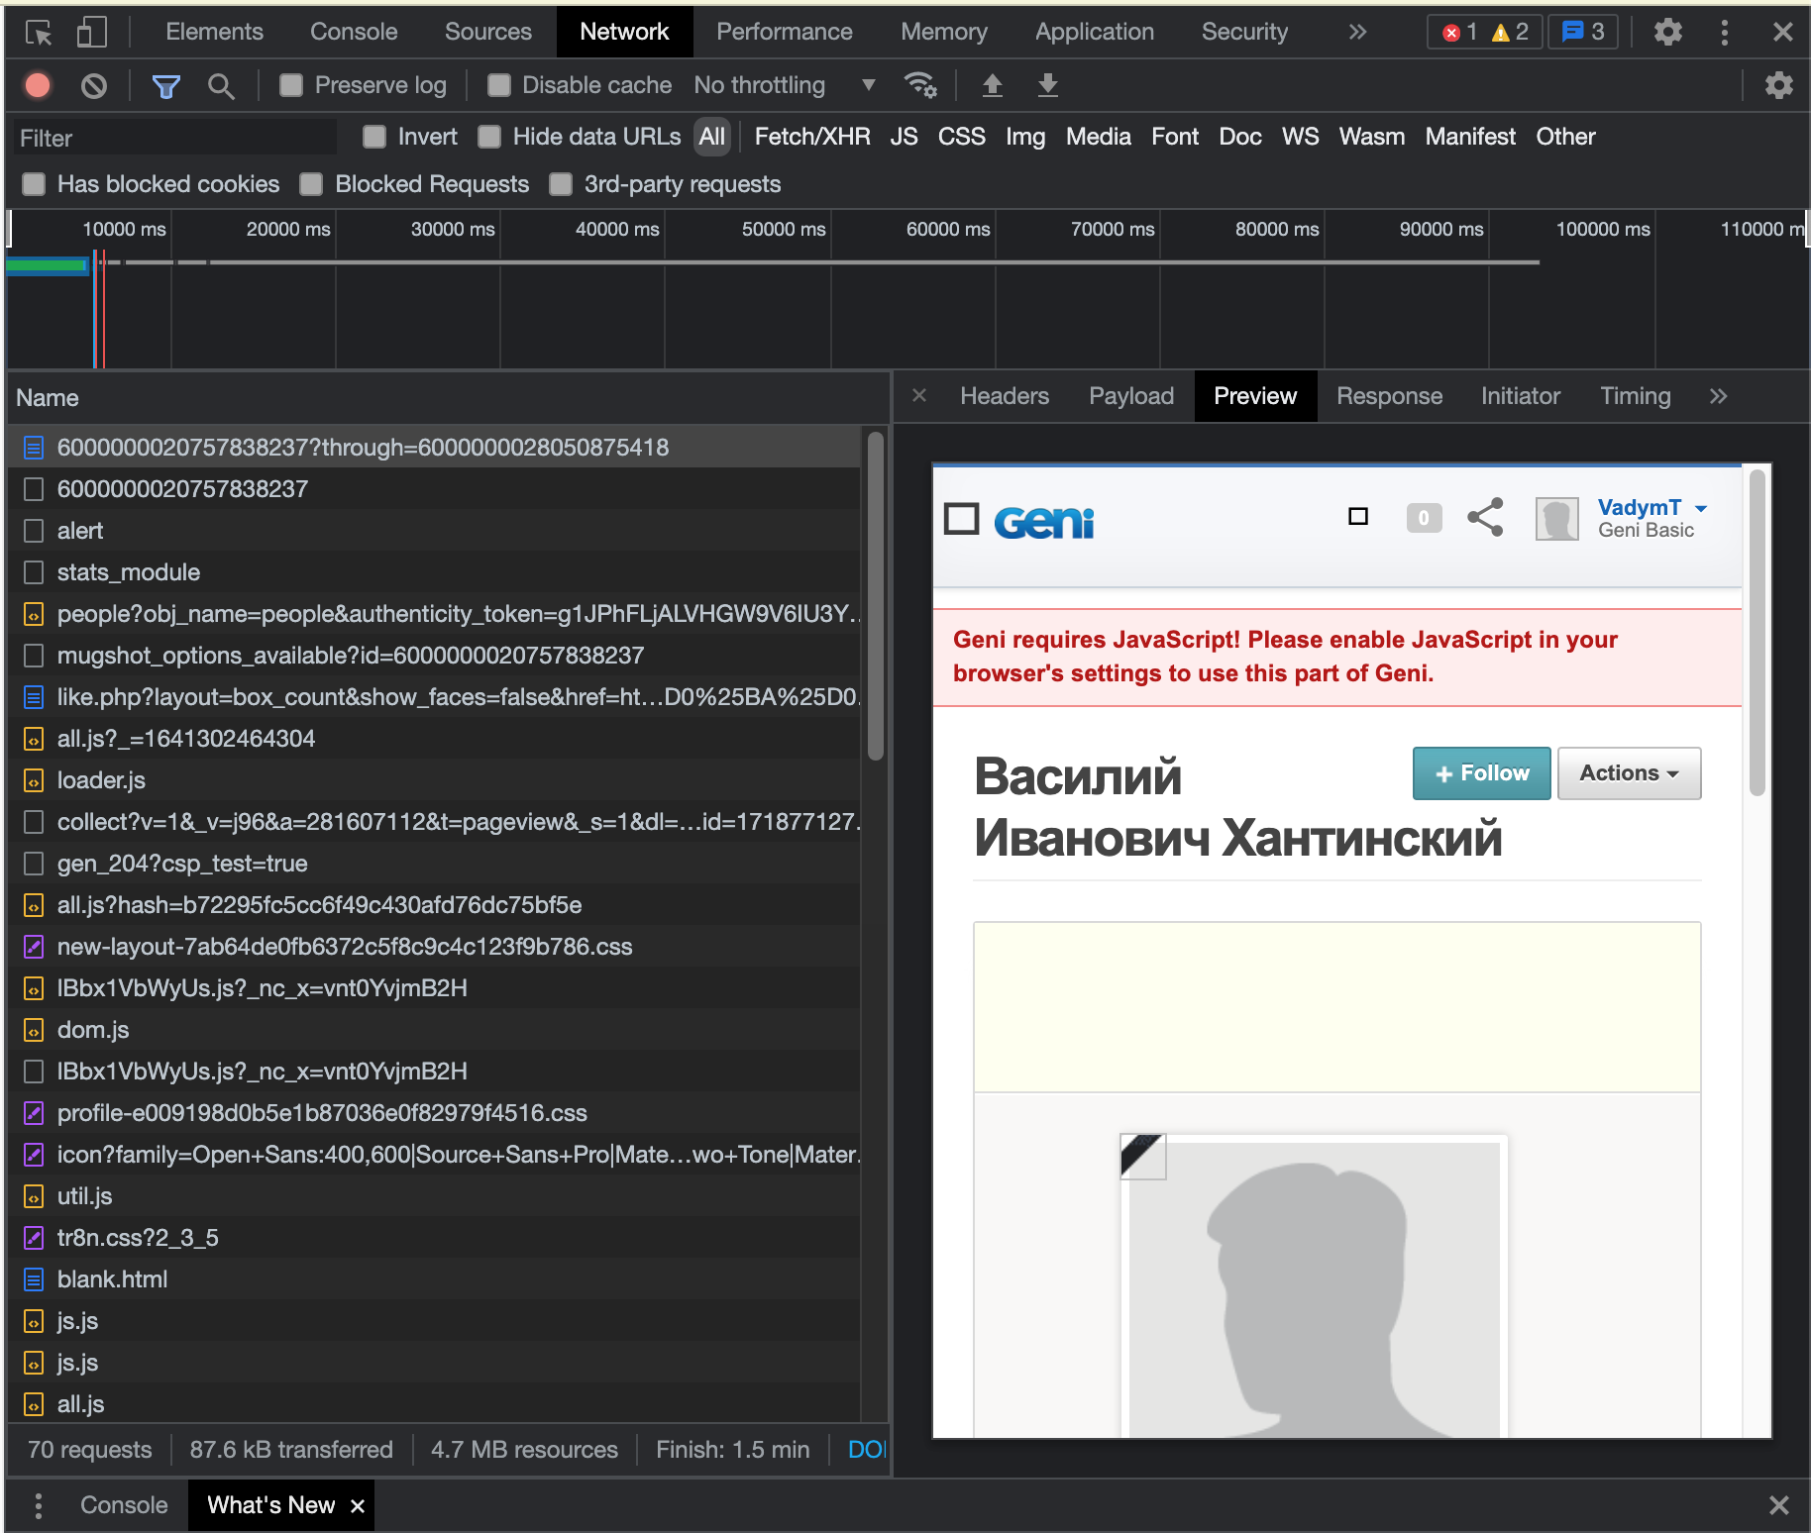The height and width of the screenshot is (1533, 1811).
Task: Open the Actions dropdown on profile
Action: [x=1628, y=773]
